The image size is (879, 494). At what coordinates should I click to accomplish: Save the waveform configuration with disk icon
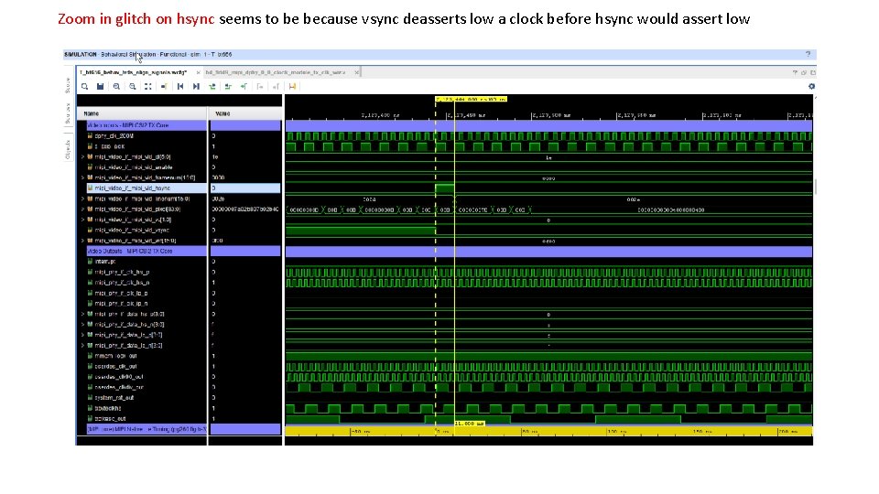(x=101, y=86)
